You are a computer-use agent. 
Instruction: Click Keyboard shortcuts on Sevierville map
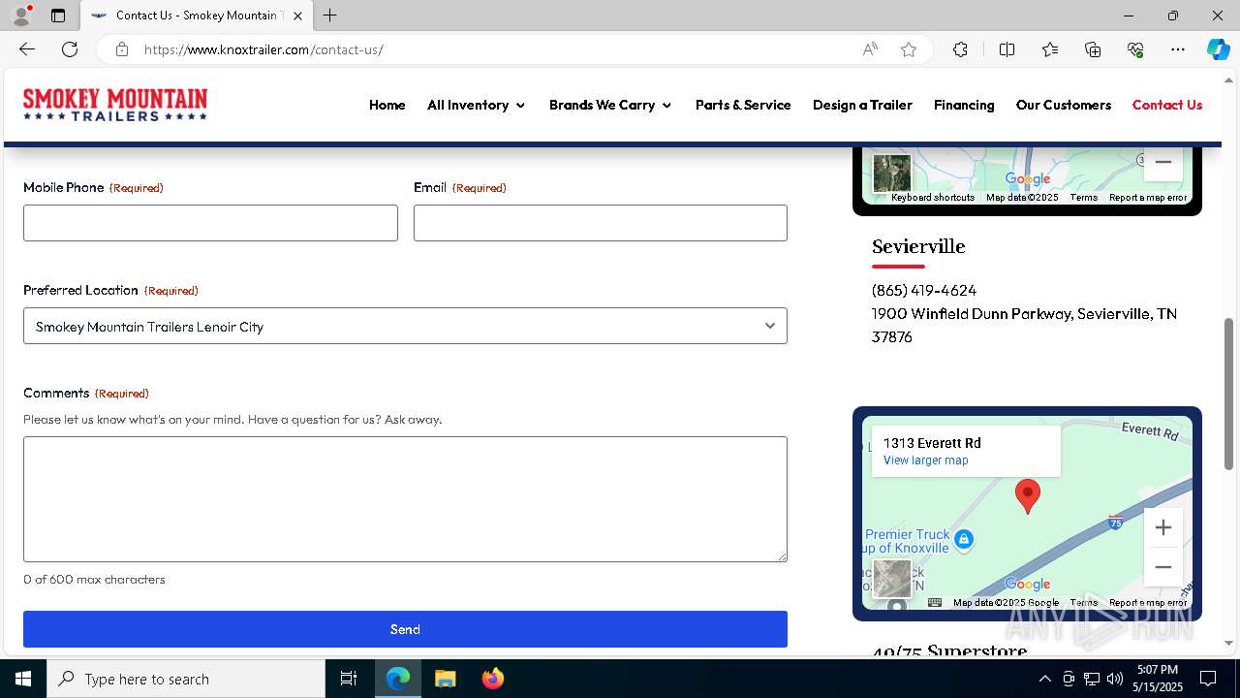933,198
